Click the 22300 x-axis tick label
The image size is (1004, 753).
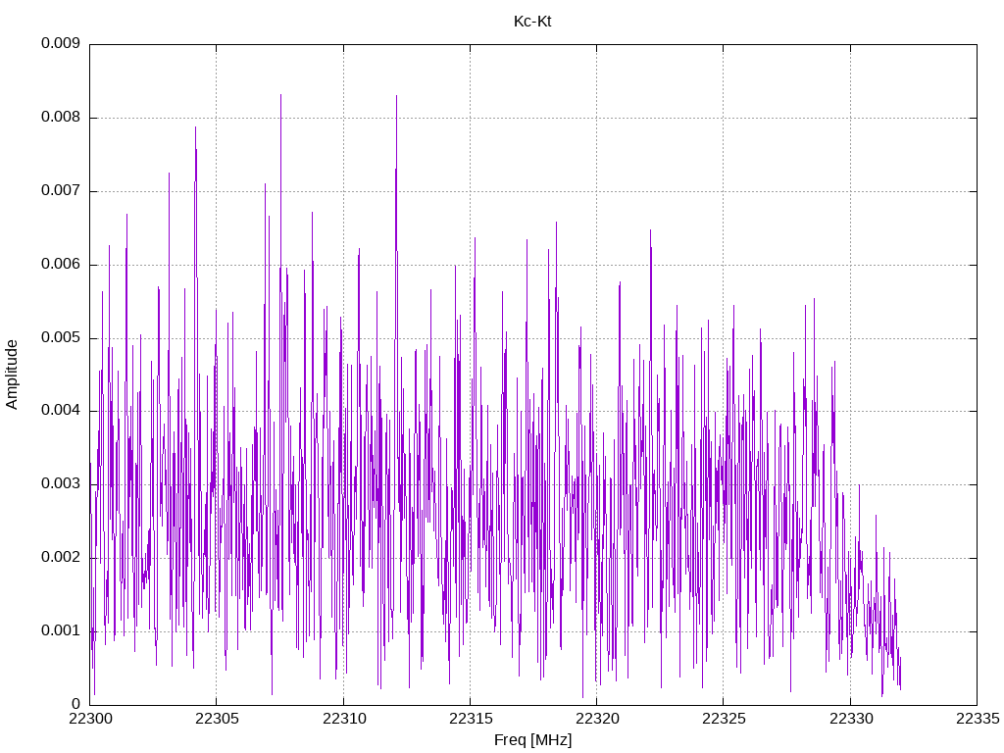click(90, 719)
